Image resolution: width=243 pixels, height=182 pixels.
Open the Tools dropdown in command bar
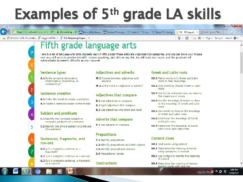pos(228,38)
